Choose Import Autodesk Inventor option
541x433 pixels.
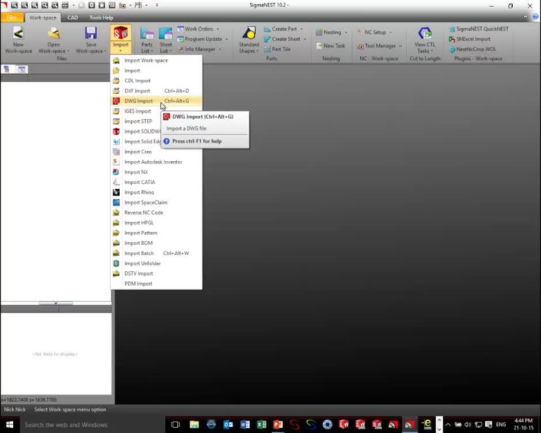coord(153,162)
